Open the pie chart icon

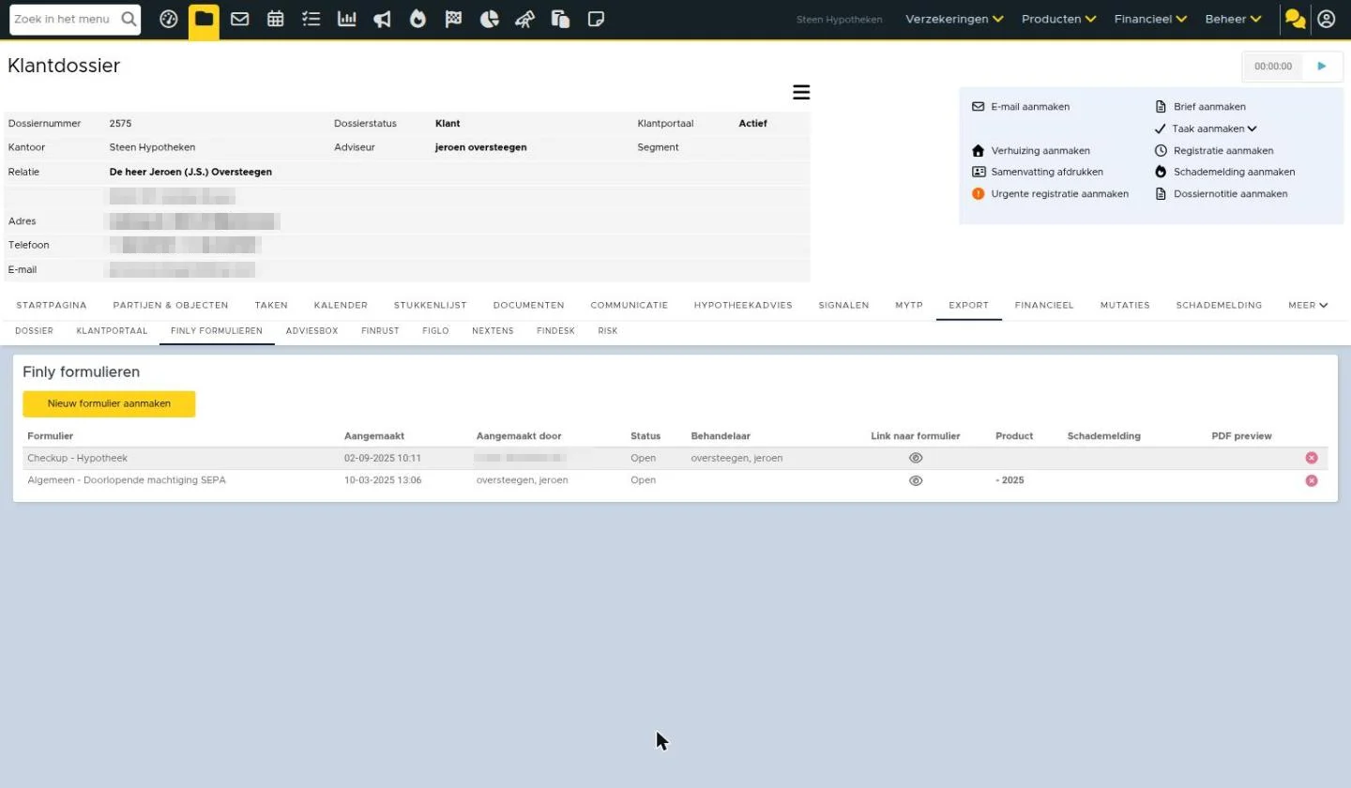point(489,19)
